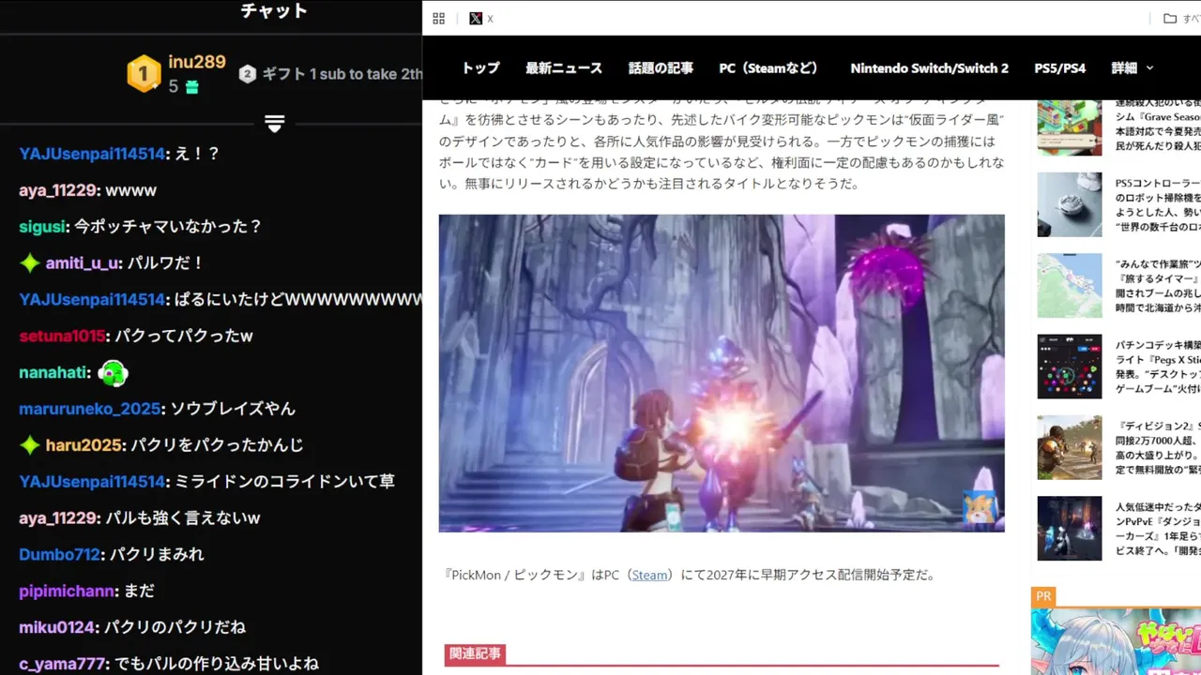The image size is (1201, 675).
Task: Click username haru2025 in chat
Action: click(x=84, y=445)
